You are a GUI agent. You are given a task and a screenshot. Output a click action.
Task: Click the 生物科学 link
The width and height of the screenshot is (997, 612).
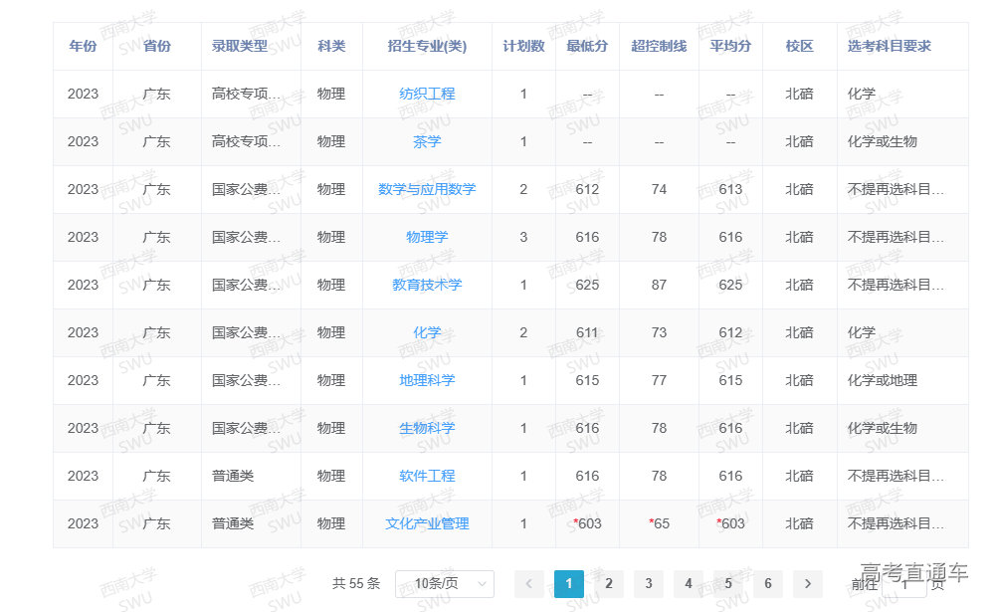[x=427, y=428]
